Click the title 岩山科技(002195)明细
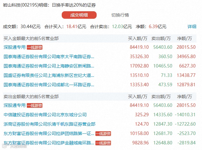The height and width of the screenshot is (150, 202). pos(25,5)
